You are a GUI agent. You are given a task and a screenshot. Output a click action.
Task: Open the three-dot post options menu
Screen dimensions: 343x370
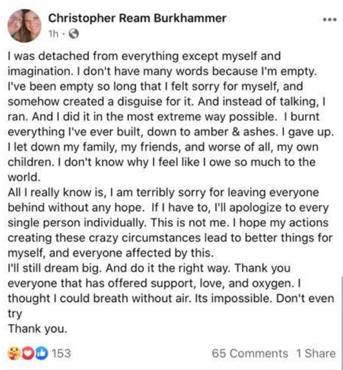[x=329, y=20]
